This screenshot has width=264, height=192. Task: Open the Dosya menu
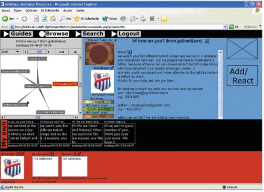coord(6,10)
